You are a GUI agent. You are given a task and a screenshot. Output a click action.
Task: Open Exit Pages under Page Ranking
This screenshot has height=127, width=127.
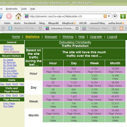click(x=8, y=106)
